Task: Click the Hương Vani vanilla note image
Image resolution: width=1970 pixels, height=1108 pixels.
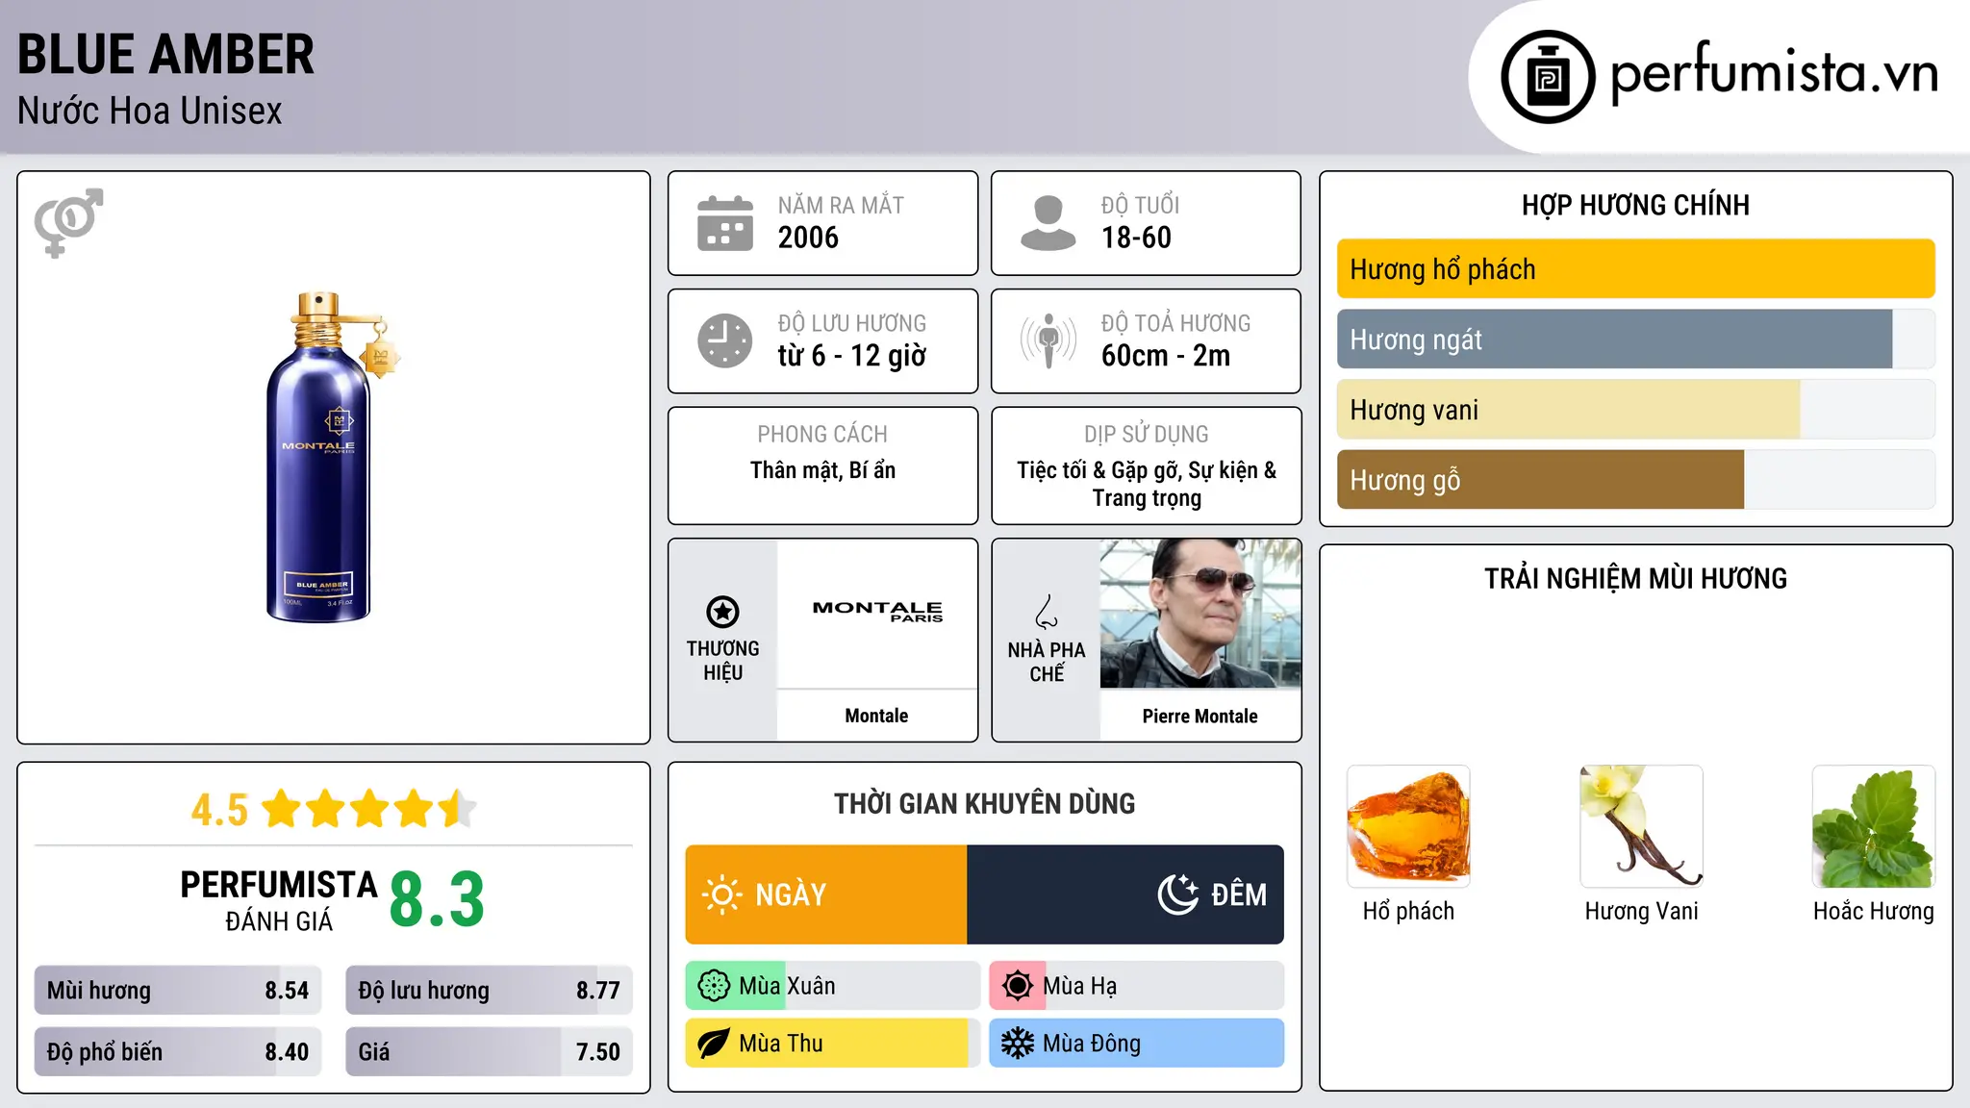Action: point(1641,826)
